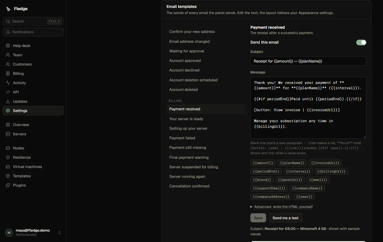383x242 pixels.
Task: Click the Overview grid icon
Action: click(x=8, y=125)
